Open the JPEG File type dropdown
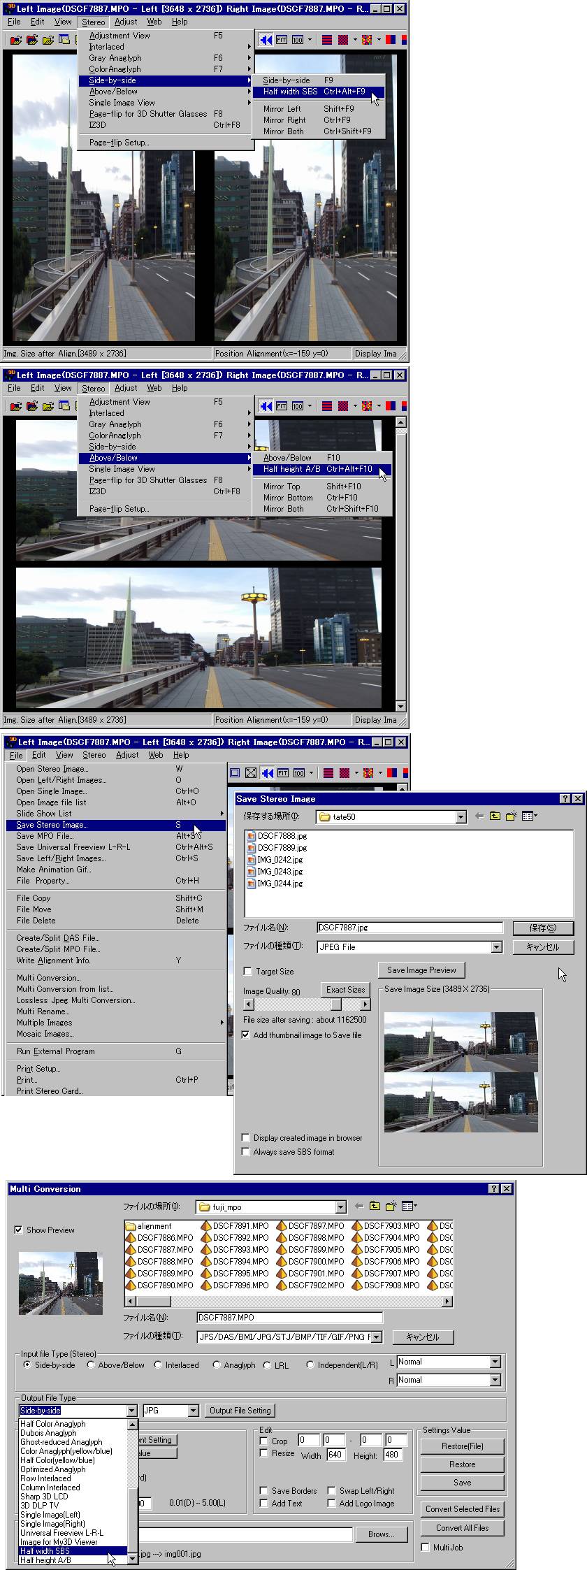 [x=496, y=947]
